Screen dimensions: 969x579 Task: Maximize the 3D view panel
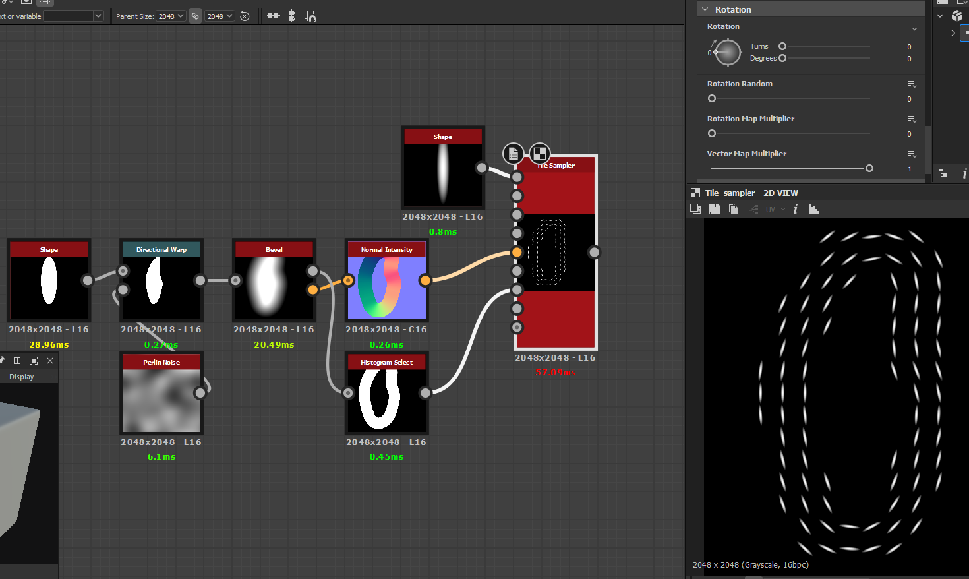click(34, 361)
